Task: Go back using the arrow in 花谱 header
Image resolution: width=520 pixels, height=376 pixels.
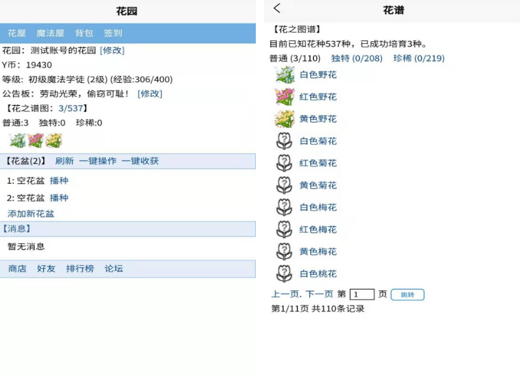Action: click(x=277, y=8)
